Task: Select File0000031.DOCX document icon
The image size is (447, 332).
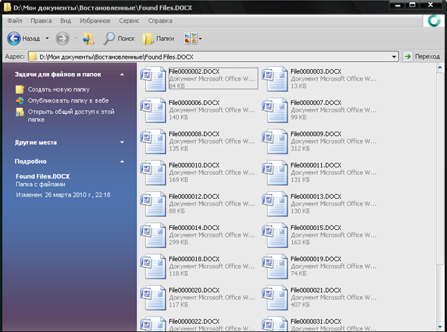Action: point(275,324)
